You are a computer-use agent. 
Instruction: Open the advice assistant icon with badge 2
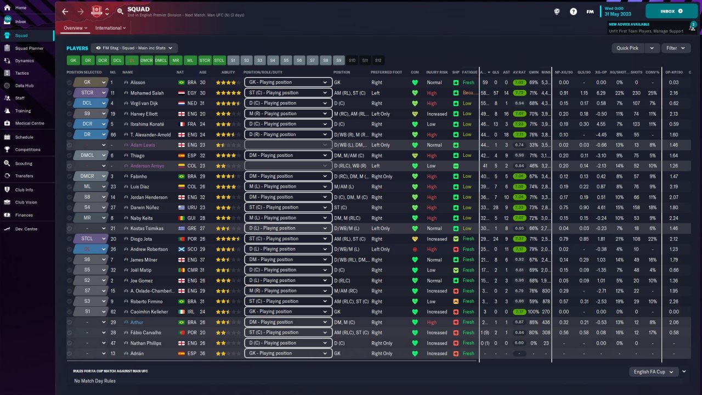click(x=692, y=27)
